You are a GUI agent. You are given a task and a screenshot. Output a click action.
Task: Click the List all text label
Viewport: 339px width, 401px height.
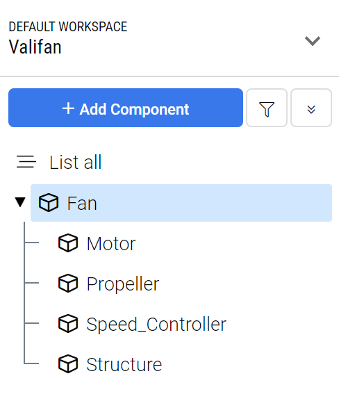[76, 162]
